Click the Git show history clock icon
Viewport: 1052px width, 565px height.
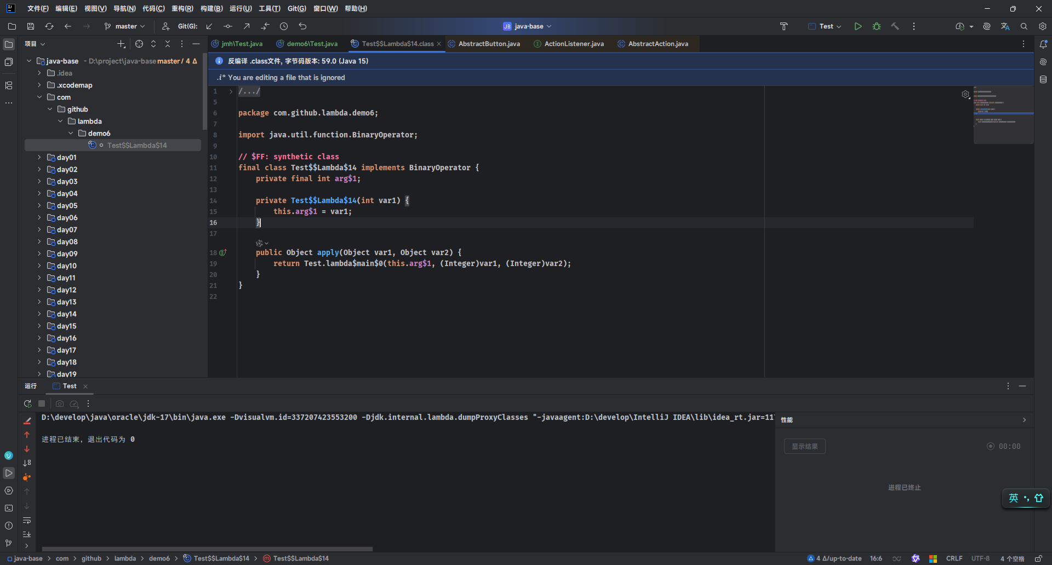284,26
